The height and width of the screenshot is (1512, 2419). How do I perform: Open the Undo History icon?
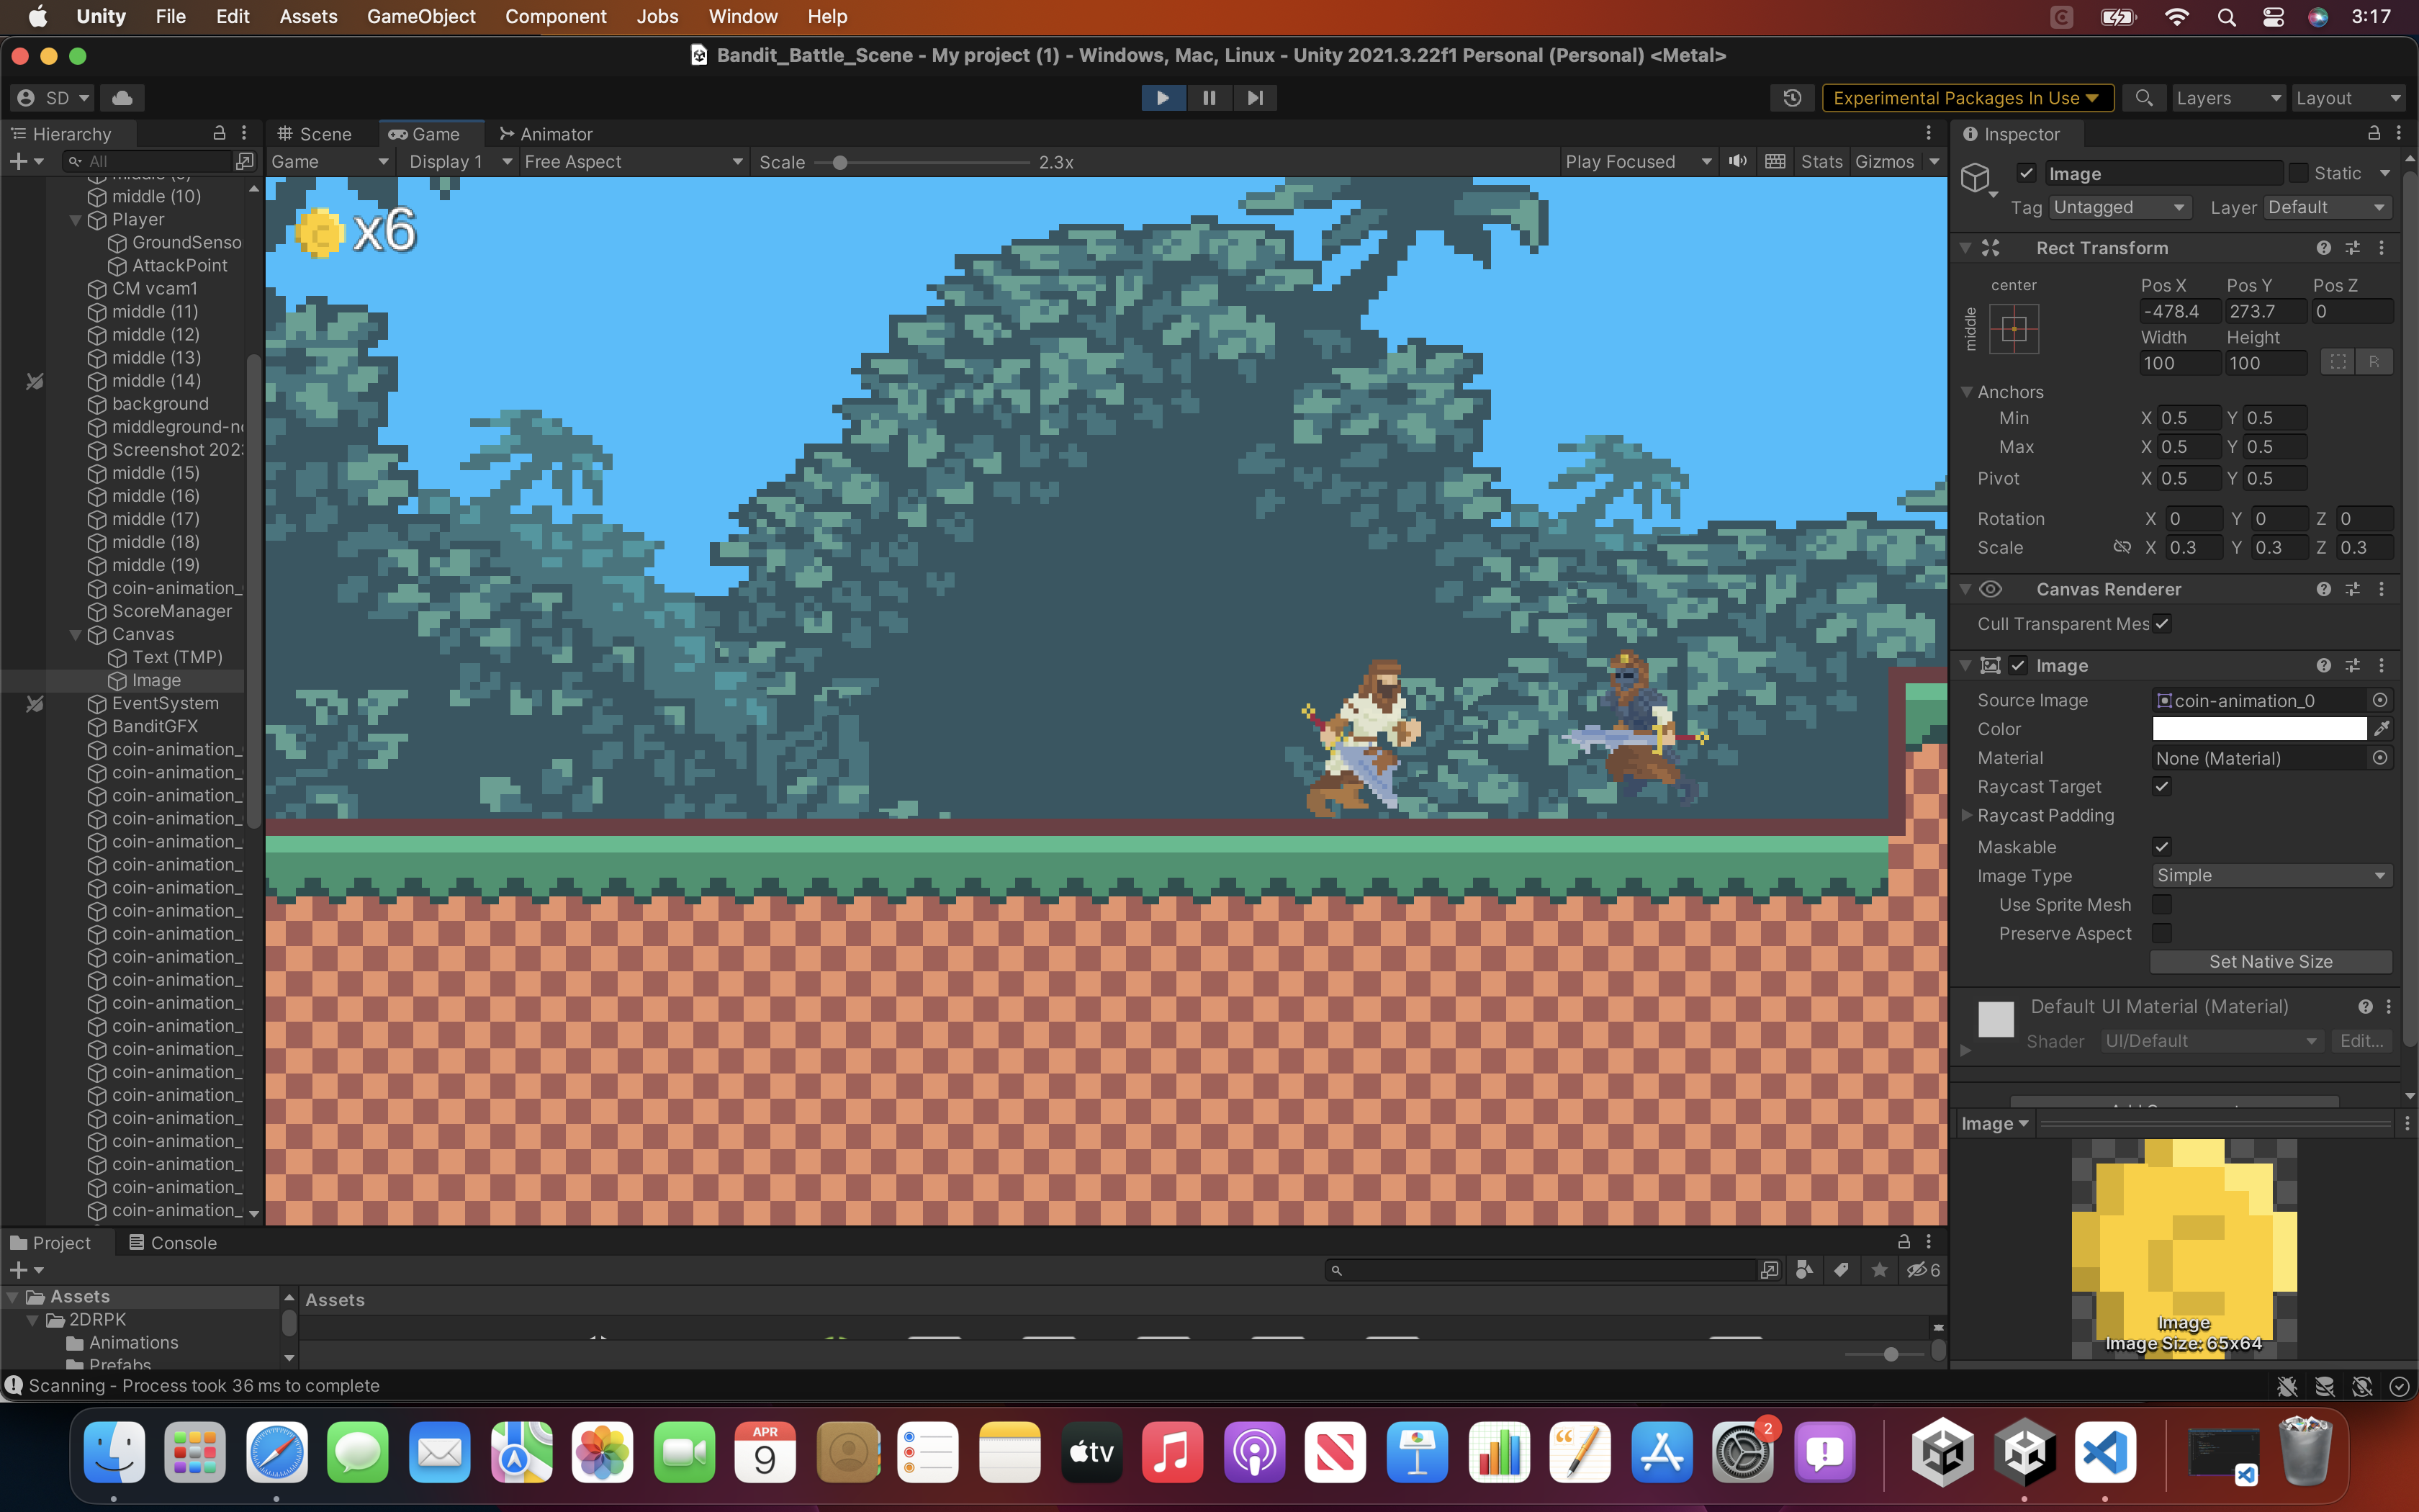tap(1791, 97)
